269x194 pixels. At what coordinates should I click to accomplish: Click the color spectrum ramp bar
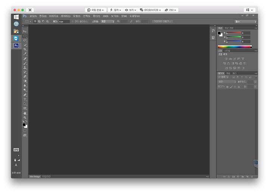(x=235, y=46)
